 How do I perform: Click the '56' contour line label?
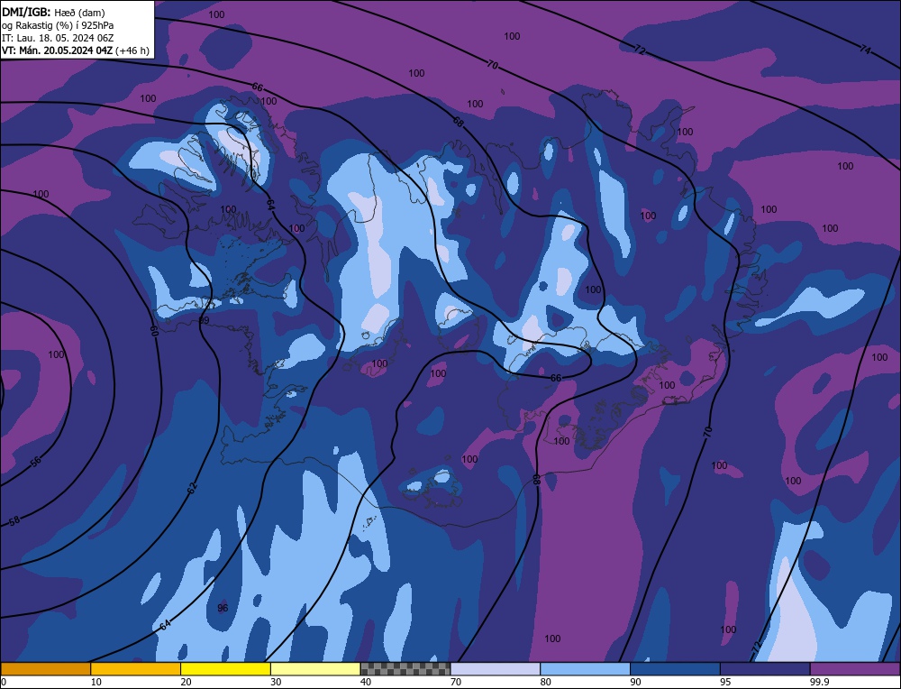[36, 462]
